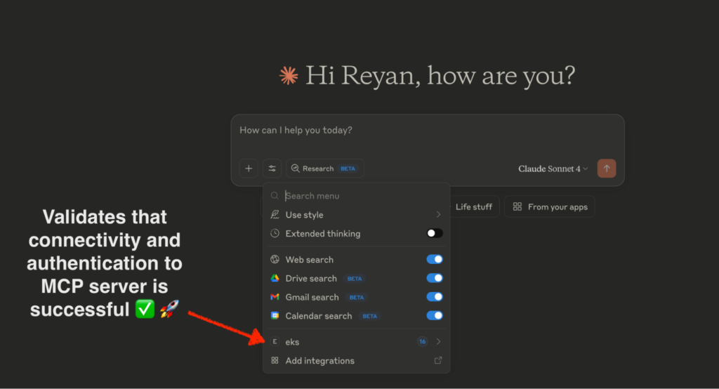Disable the Web search toggle
The image size is (719, 389).
[x=434, y=259]
